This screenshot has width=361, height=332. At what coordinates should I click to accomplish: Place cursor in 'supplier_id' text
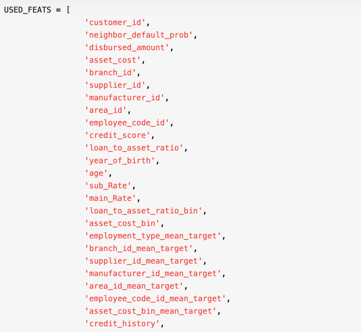[x=115, y=85]
